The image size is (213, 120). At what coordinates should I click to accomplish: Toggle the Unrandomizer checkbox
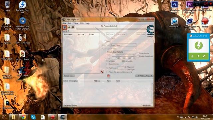pyautogui.click(x=138, y=53)
